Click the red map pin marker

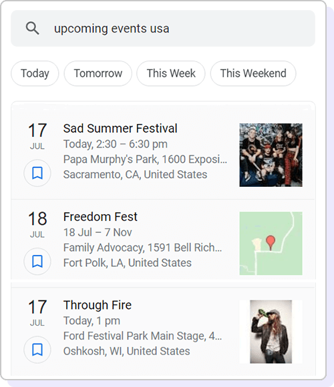coord(271,242)
